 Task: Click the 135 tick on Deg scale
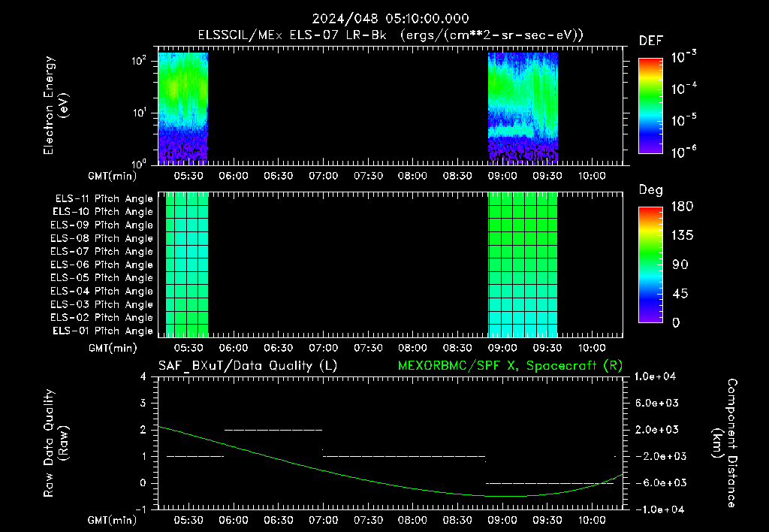pyautogui.click(x=682, y=236)
